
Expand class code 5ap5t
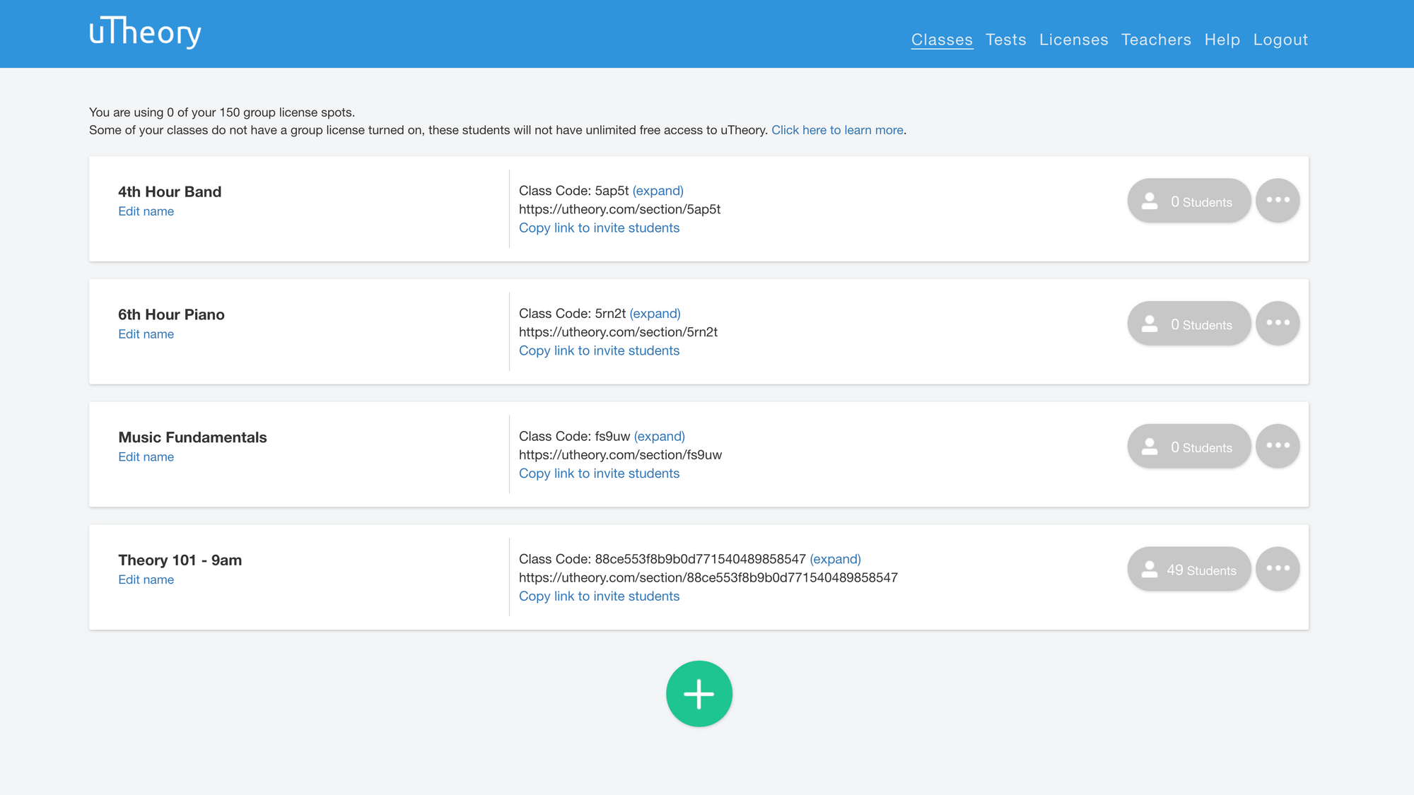pyautogui.click(x=658, y=191)
